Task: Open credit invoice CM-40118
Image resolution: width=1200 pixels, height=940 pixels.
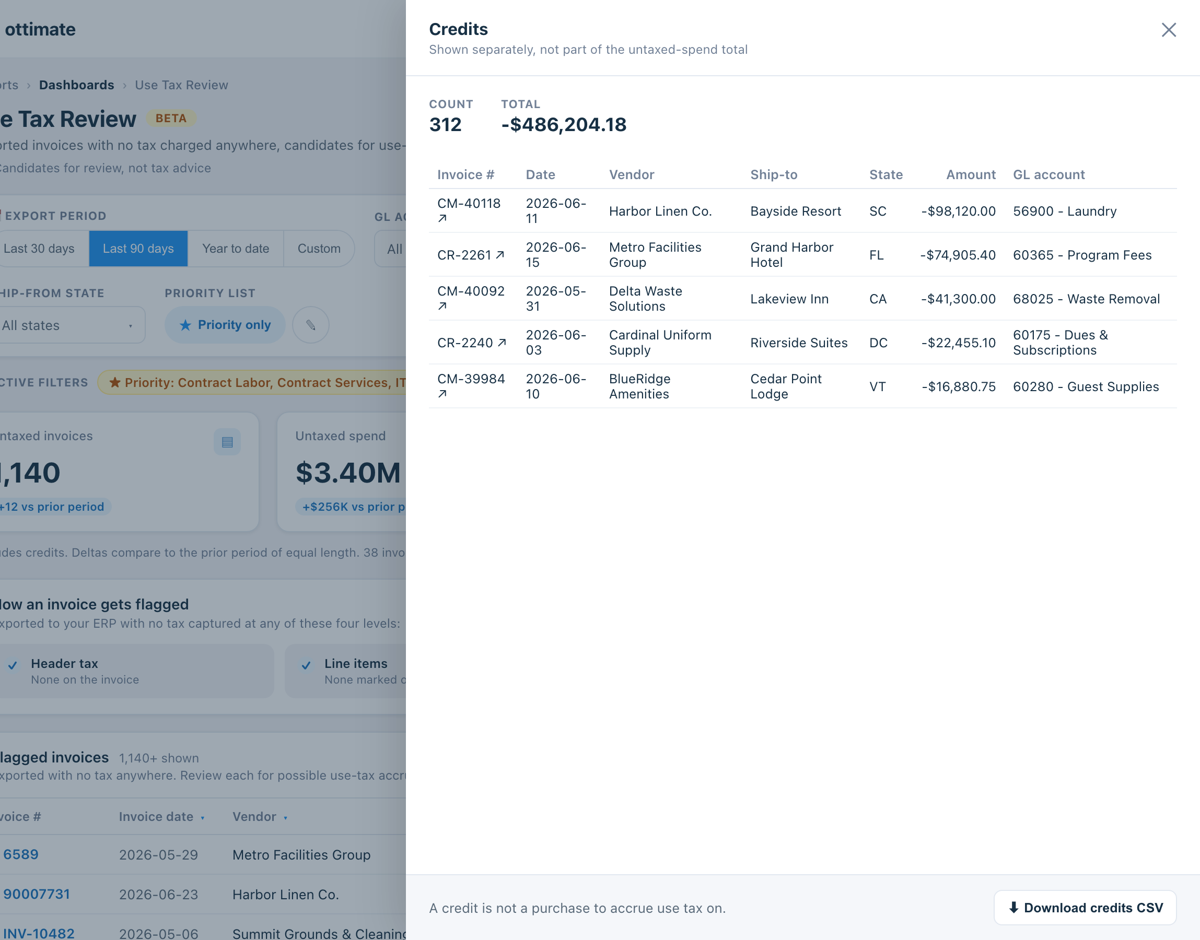Action: [x=469, y=204]
